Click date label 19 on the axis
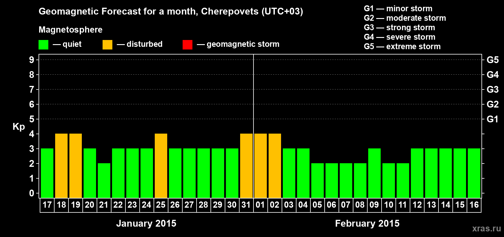The image size is (504, 237). click(76, 205)
